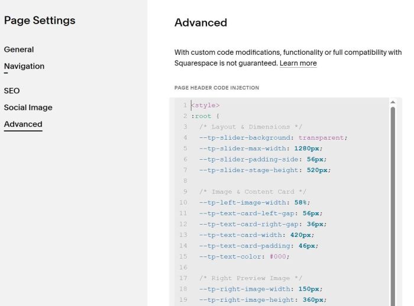Click the code editor scroll up arrow
Viewport: 414px width, 306px height.
pyautogui.click(x=393, y=103)
